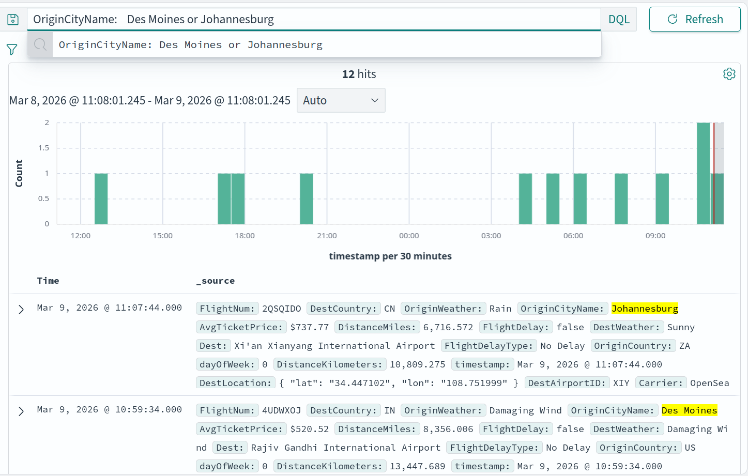Click the _source column header
This screenshot has width=748, height=476.
[216, 281]
